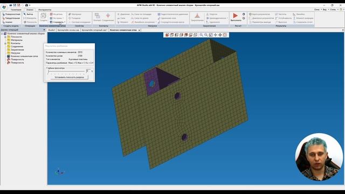Click the rotate view icon in view toolbar
This screenshot has width=345, height=194.
tap(220, 34)
